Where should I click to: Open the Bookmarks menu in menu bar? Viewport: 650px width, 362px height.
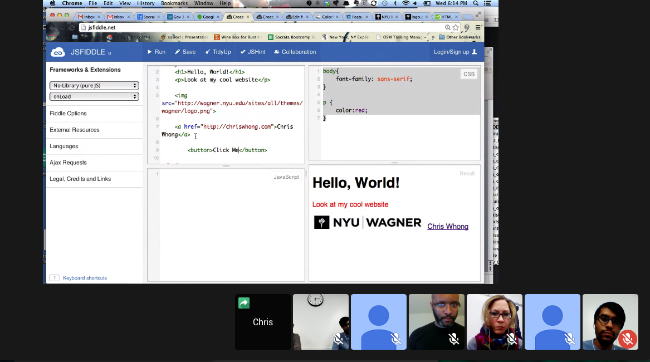(174, 3)
